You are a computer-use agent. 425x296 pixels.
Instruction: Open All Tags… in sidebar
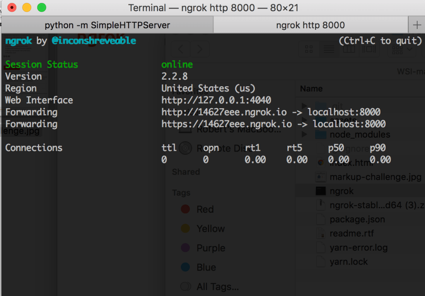217,287
